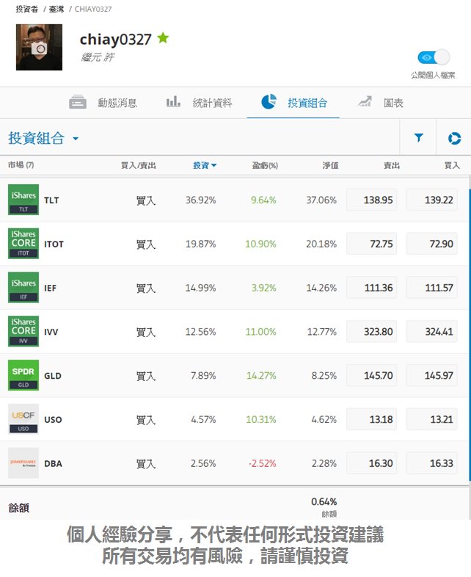Open the iShares CORE ITOT logo
The image size is (471, 577).
click(x=23, y=243)
